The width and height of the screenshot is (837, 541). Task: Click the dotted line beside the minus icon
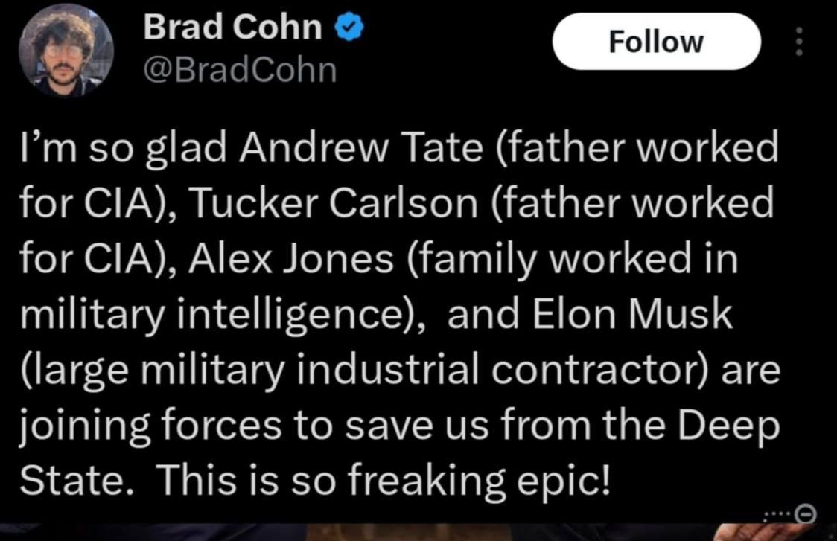778,516
